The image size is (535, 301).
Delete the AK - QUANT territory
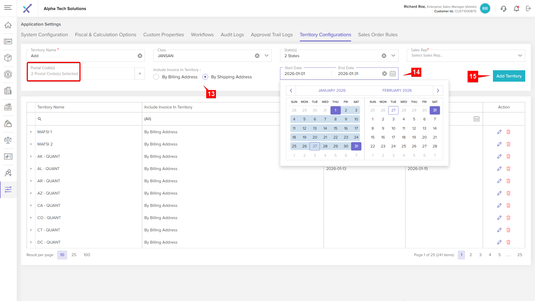(x=508, y=156)
